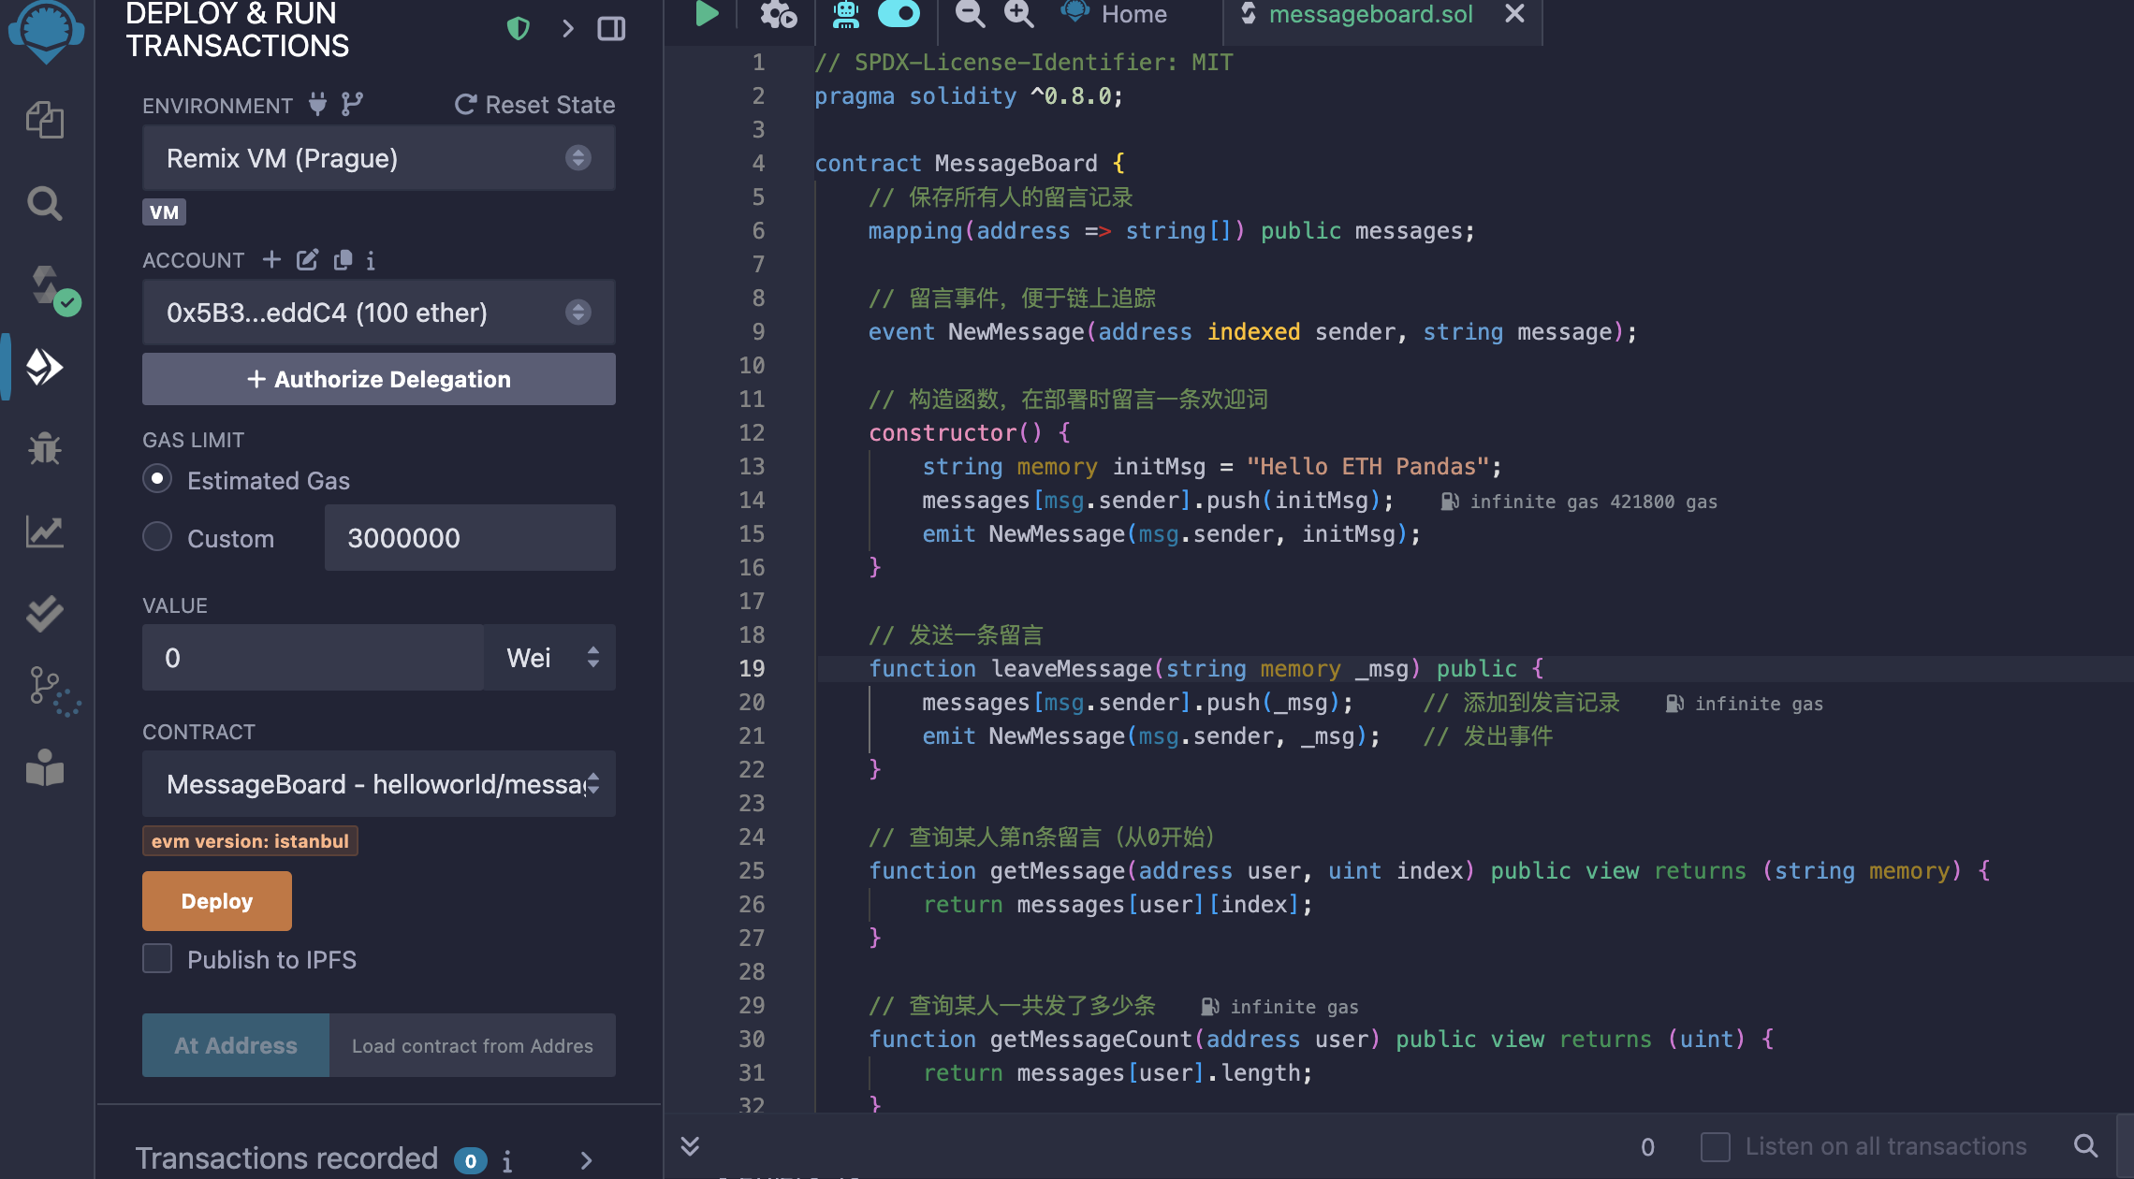Click line number 19 in the gutter
The width and height of the screenshot is (2134, 1179).
coord(752,669)
